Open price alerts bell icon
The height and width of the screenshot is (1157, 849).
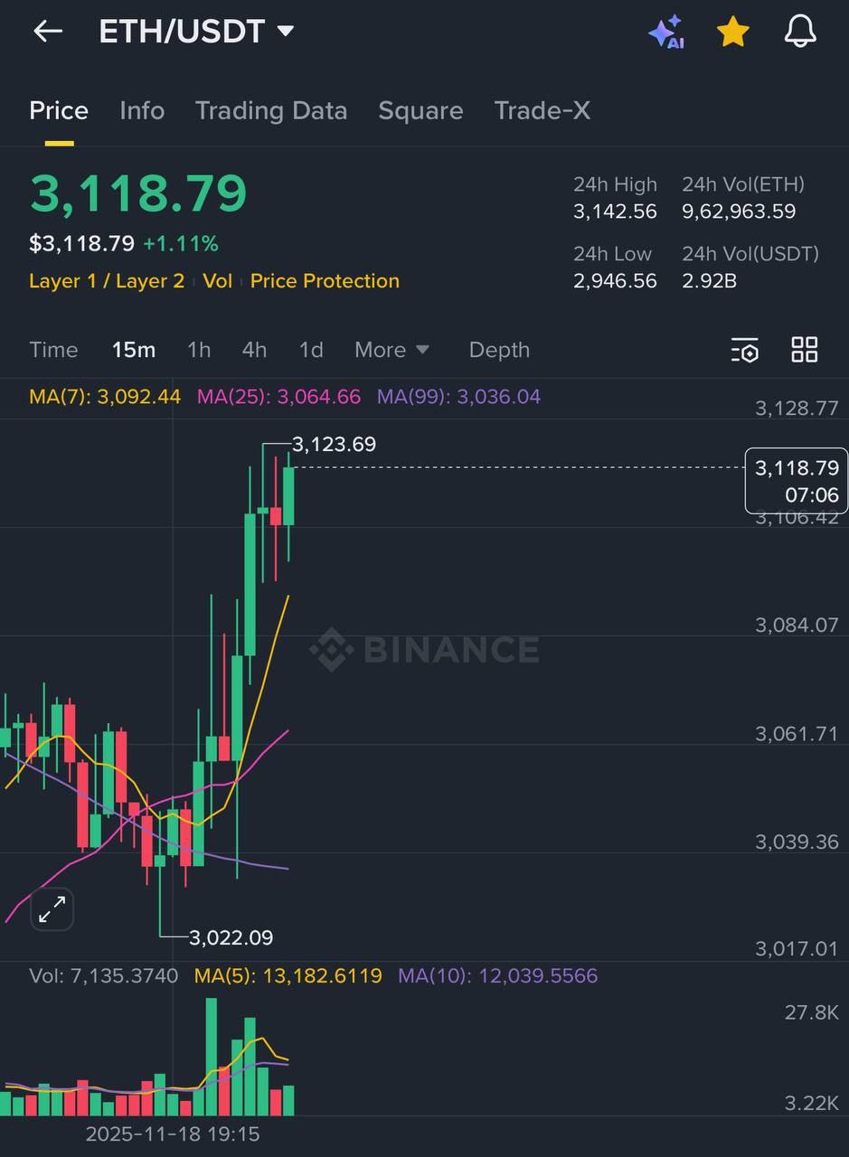[799, 33]
